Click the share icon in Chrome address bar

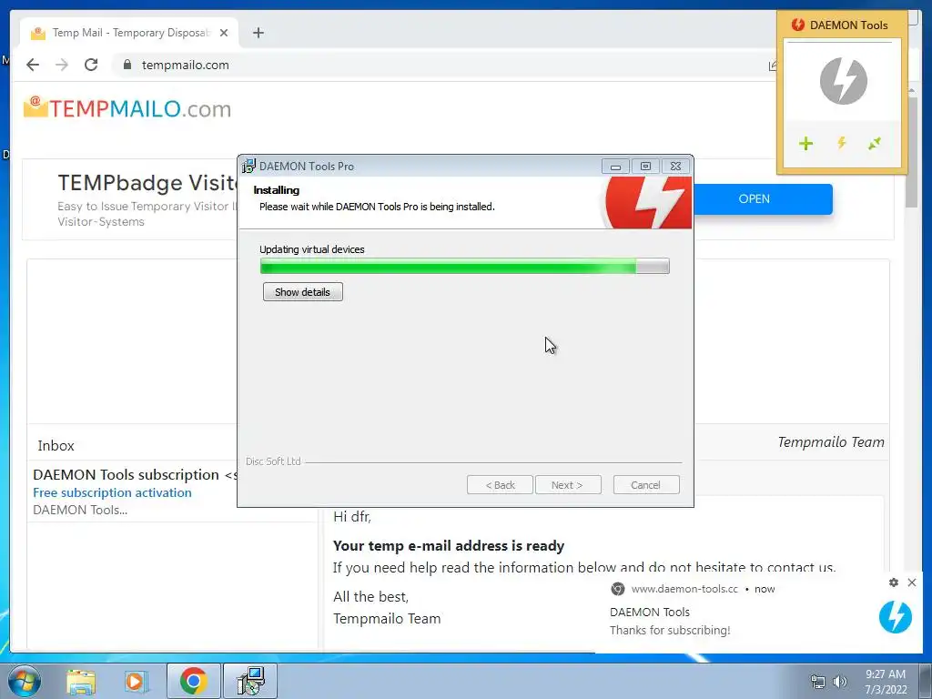pyautogui.click(x=773, y=66)
